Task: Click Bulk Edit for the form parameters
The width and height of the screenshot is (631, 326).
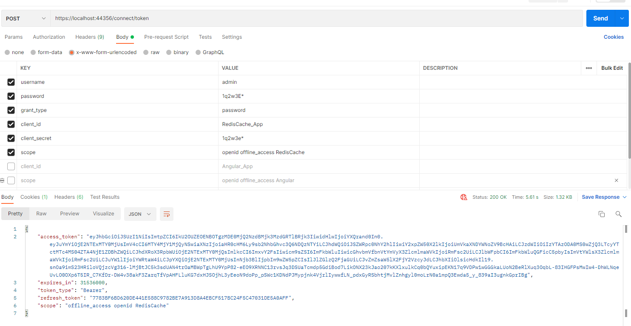Action: tap(612, 68)
